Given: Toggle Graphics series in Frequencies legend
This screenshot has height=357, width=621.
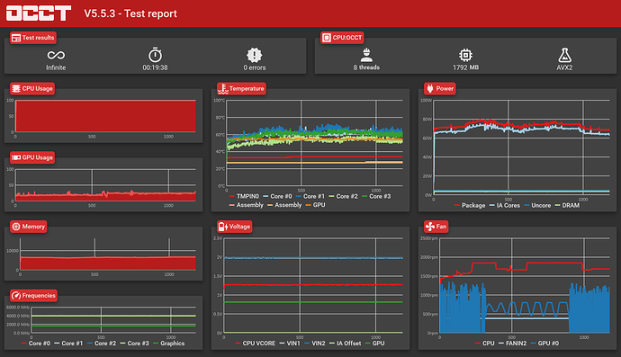Looking at the screenshot, I should (168, 344).
